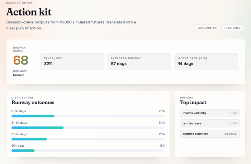
Task: Open the Expected Runway 57 days card
Action: [x=139, y=61]
